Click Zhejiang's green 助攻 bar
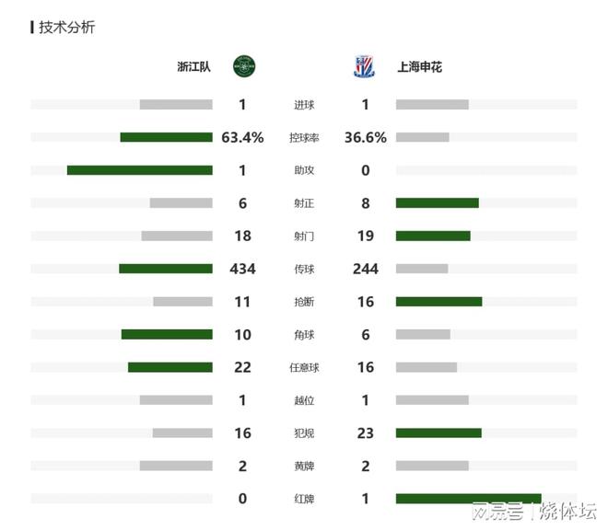The width and height of the screenshot is (608, 530). pos(139,170)
